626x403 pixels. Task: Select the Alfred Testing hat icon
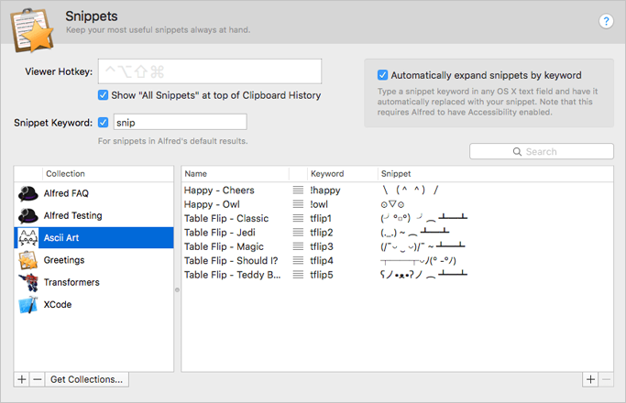27,216
